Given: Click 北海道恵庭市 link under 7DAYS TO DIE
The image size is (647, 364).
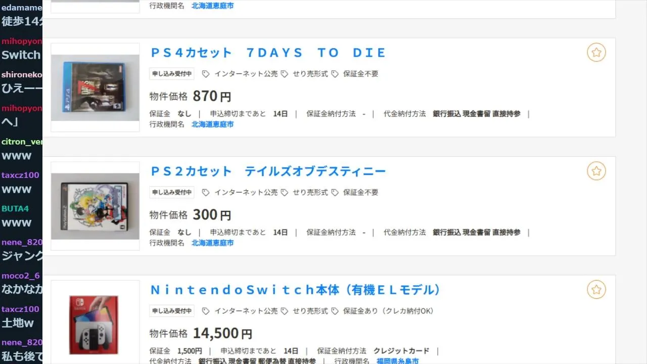Looking at the screenshot, I should coord(212,124).
